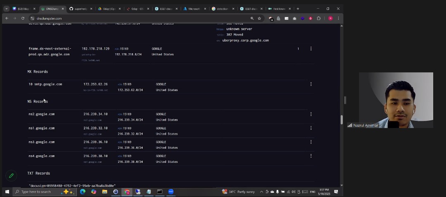Screen dimensions: 446x197
Task: Open the Chrome profile avatar
Action: tap(330, 18)
